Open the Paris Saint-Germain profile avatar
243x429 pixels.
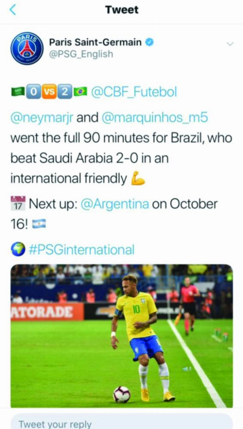pos(27,49)
